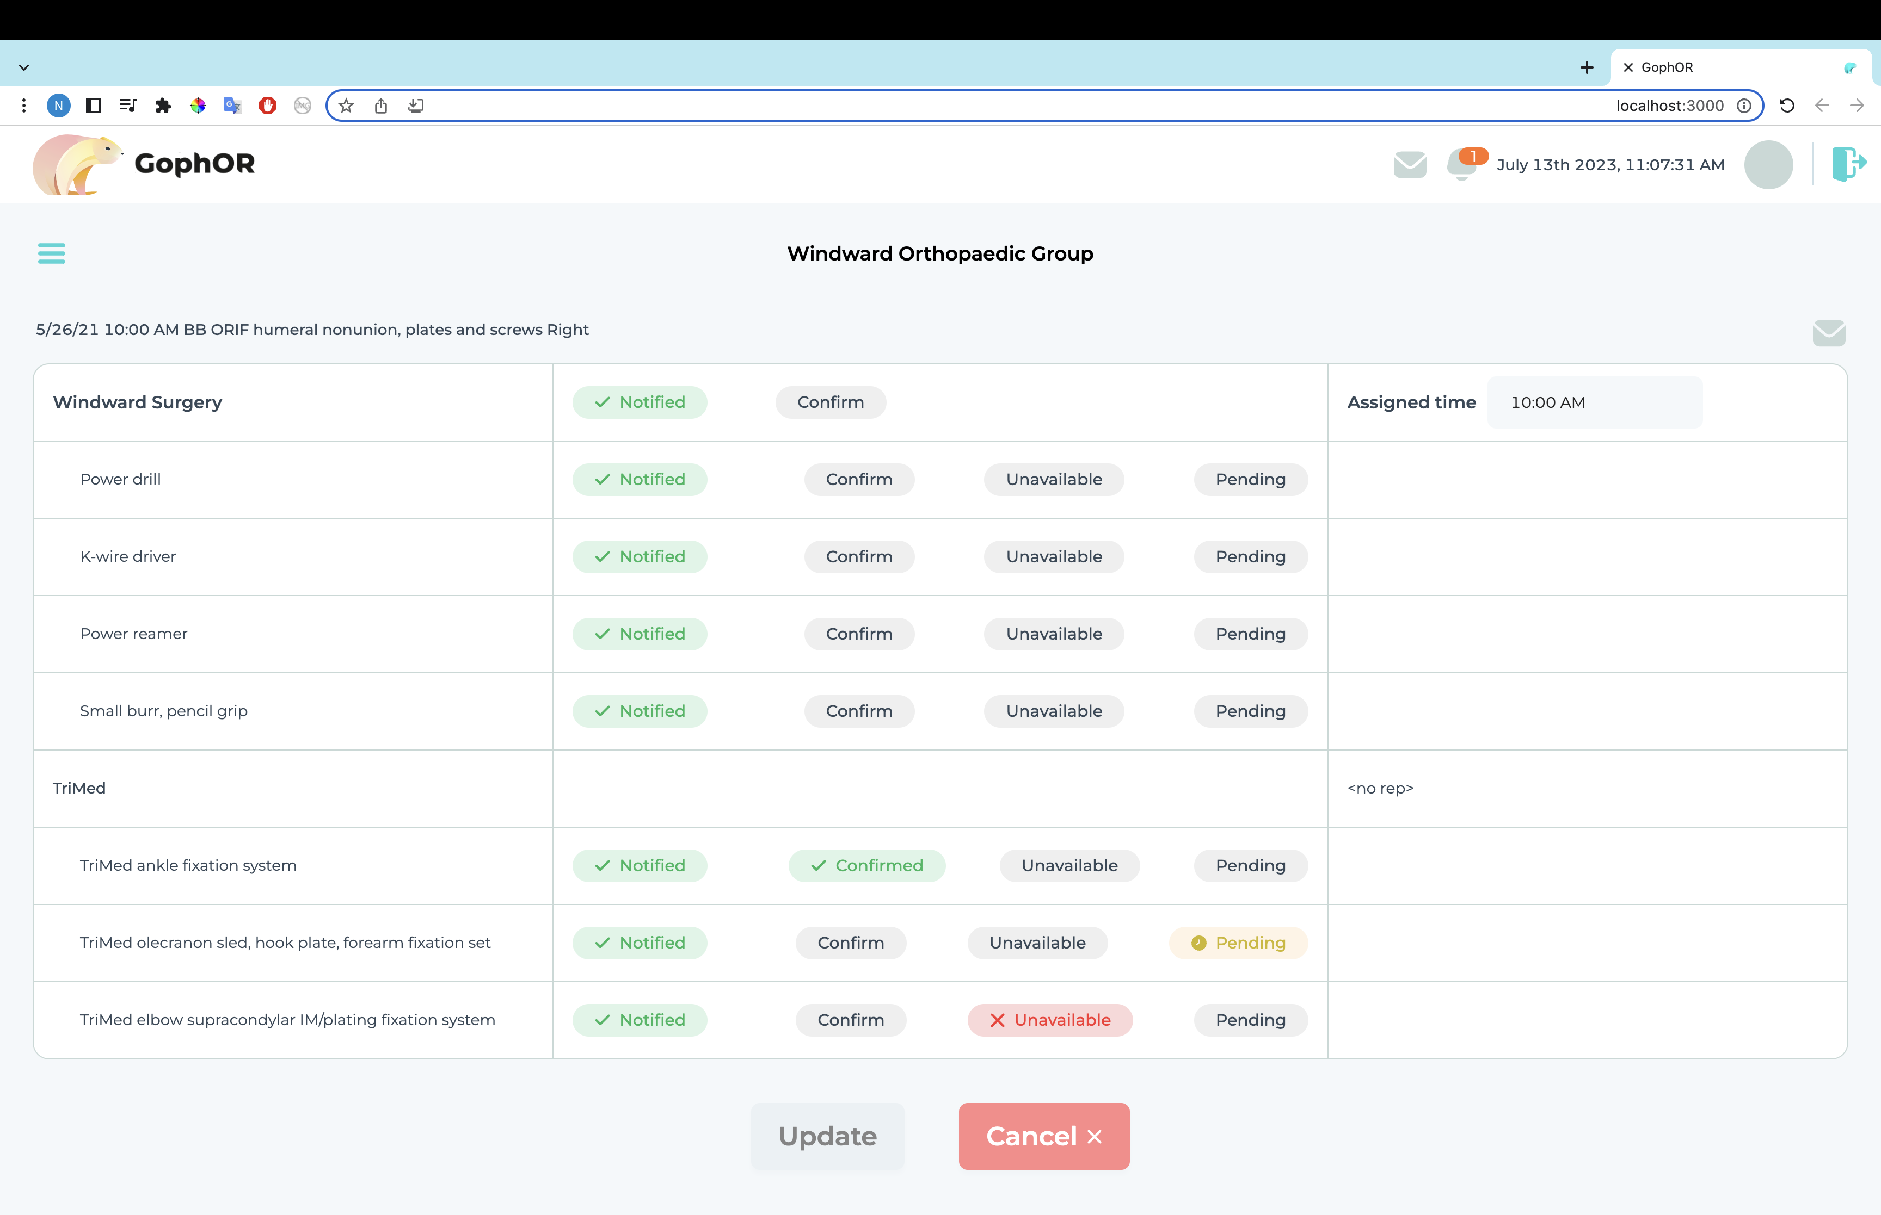Click the TriMed vendor row label
1881x1215 pixels.
79,788
